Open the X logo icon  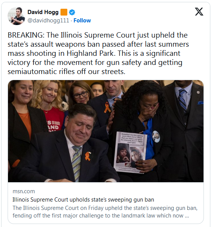[199, 12]
